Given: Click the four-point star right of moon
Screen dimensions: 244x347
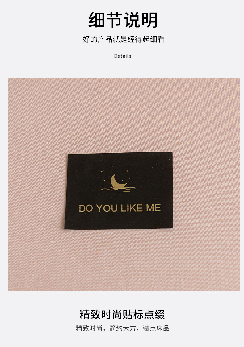Looking at the screenshot, I should 127,171.
